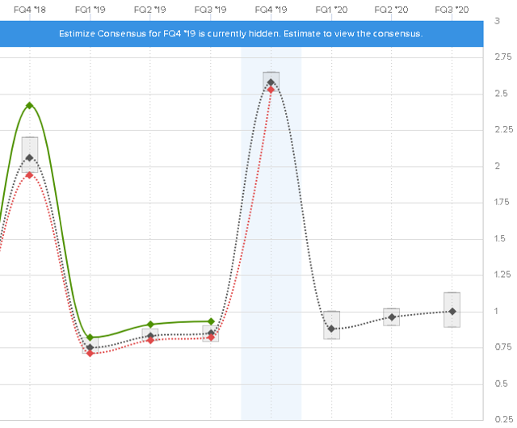Select the black consensus marker for FQ4 '19

point(271,82)
